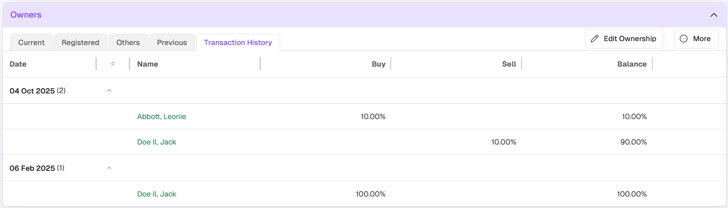The width and height of the screenshot is (728, 208).
Task: Click the Owners panel title
Action: click(x=26, y=15)
